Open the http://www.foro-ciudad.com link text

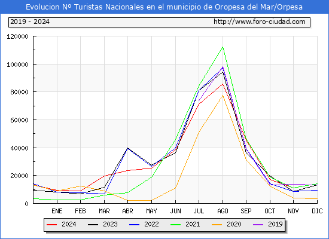(x=260, y=22)
